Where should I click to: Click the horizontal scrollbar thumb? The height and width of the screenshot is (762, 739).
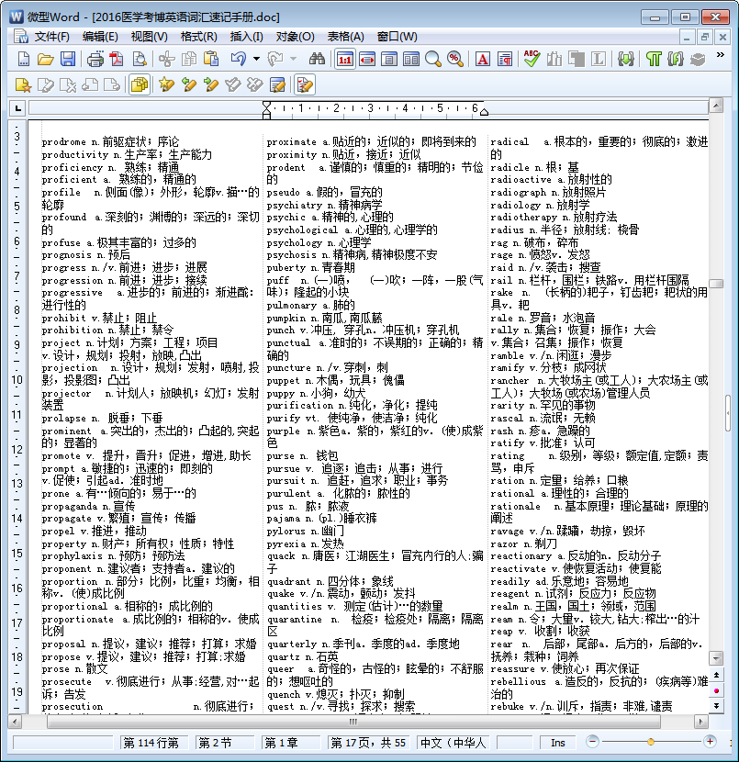tap(353, 722)
